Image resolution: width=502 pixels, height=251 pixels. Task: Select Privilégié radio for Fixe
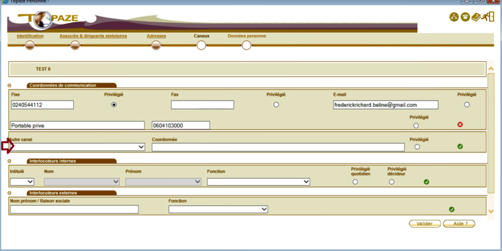coord(114,105)
